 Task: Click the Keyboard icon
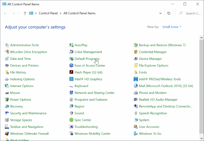(71, 86)
